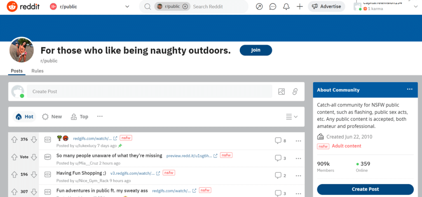This screenshot has height=197, width=422.
Task: Downvote 'Fun adventures in public' post
Action: point(34,192)
